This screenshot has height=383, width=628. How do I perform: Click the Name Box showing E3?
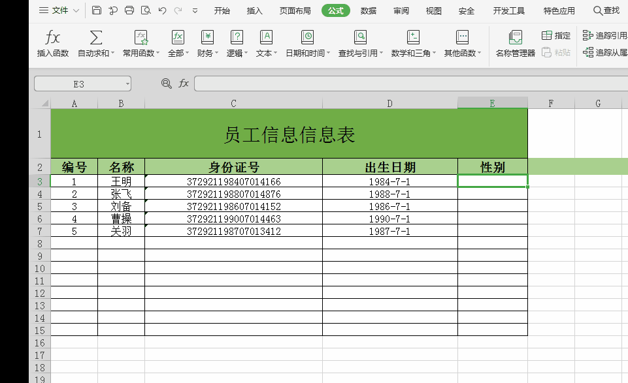(79, 84)
